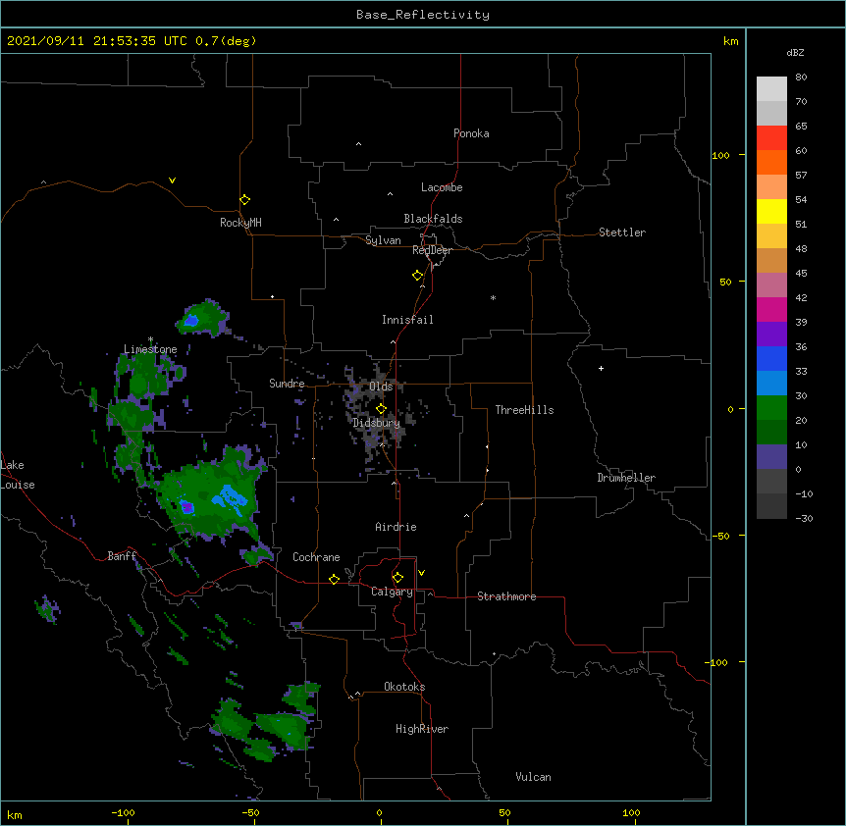The width and height of the screenshot is (846, 826).
Task: Click the Lake Louise label
Action: click(18, 475)
